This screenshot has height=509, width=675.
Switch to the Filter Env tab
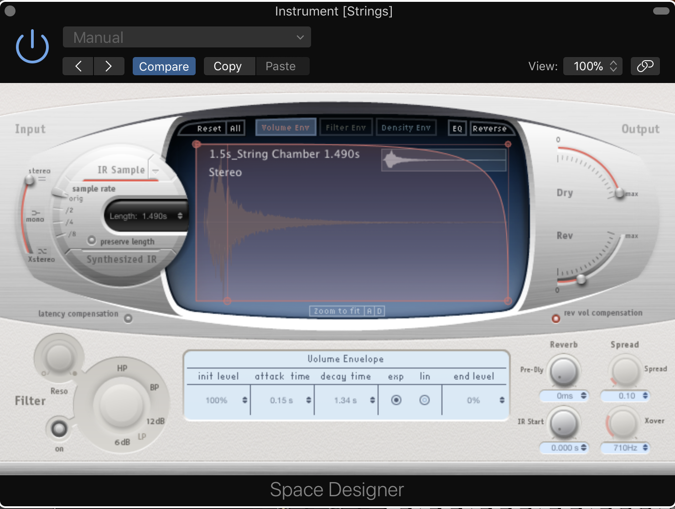(x=346, y=128)
